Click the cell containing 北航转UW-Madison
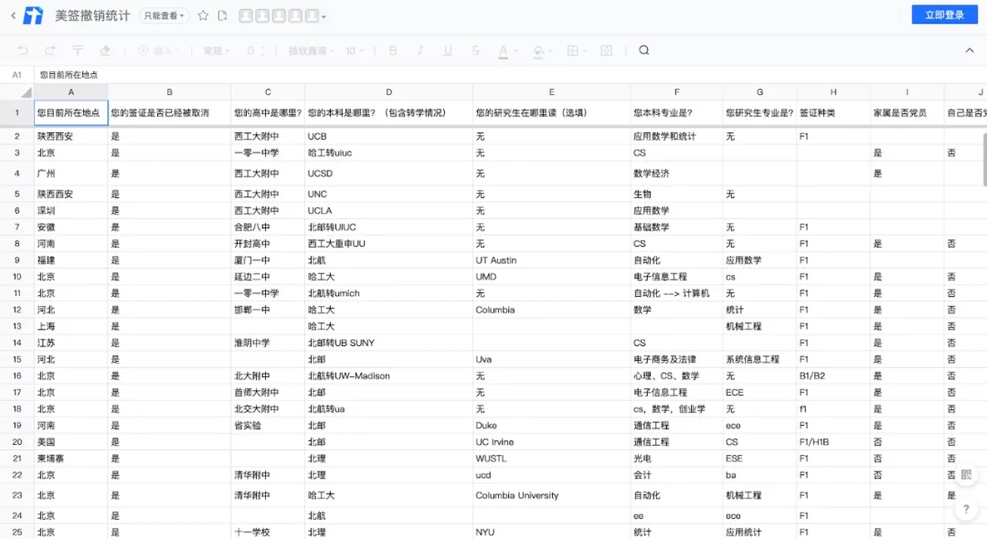The height and width of the screenshot is (539, 987). tap(388, 375)
